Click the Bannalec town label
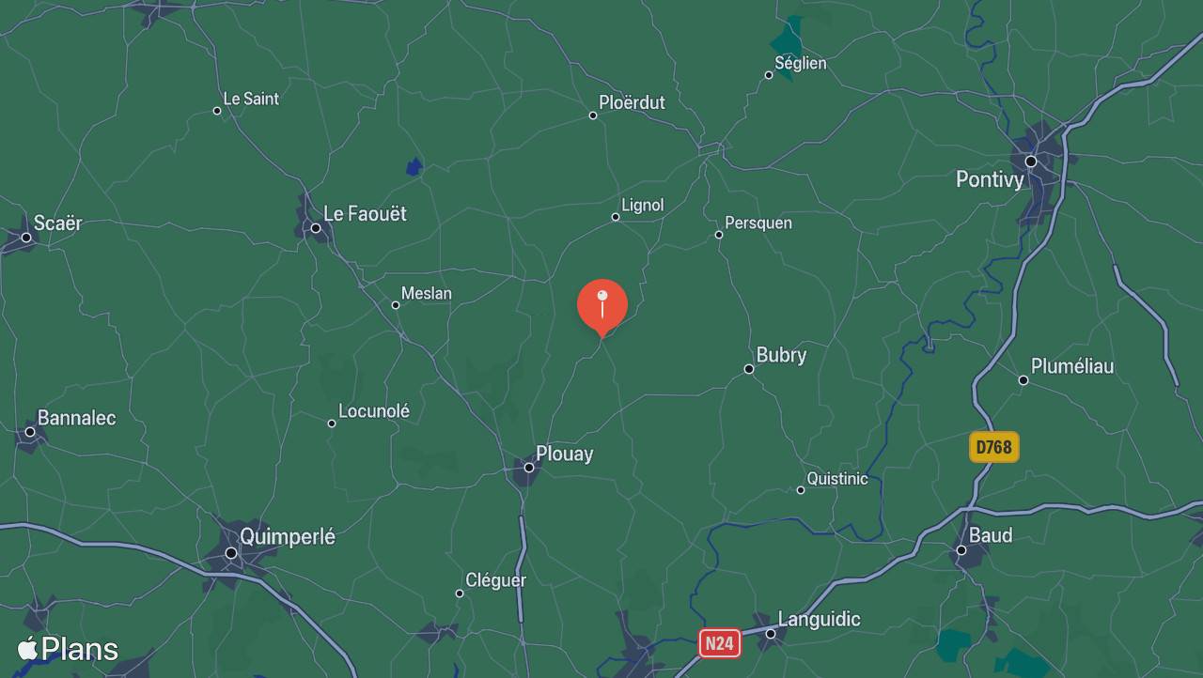1203x678 pixels. click(x=76, y=418)
